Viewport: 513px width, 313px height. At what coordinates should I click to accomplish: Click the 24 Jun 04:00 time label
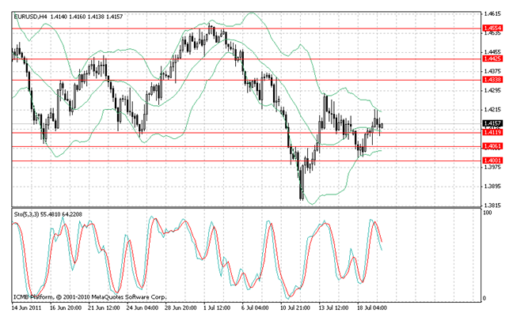coord(142,307)
